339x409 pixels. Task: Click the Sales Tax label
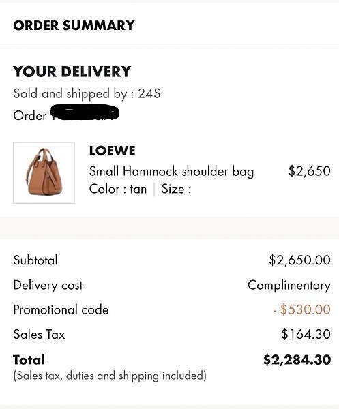39,335
